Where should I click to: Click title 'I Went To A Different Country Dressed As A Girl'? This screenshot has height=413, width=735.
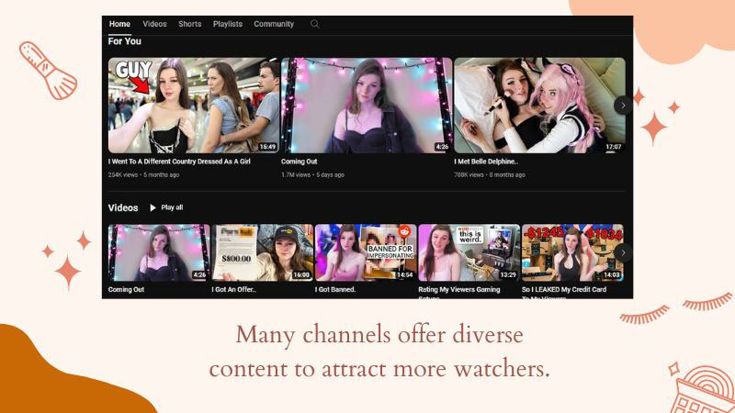click(179, 162)
